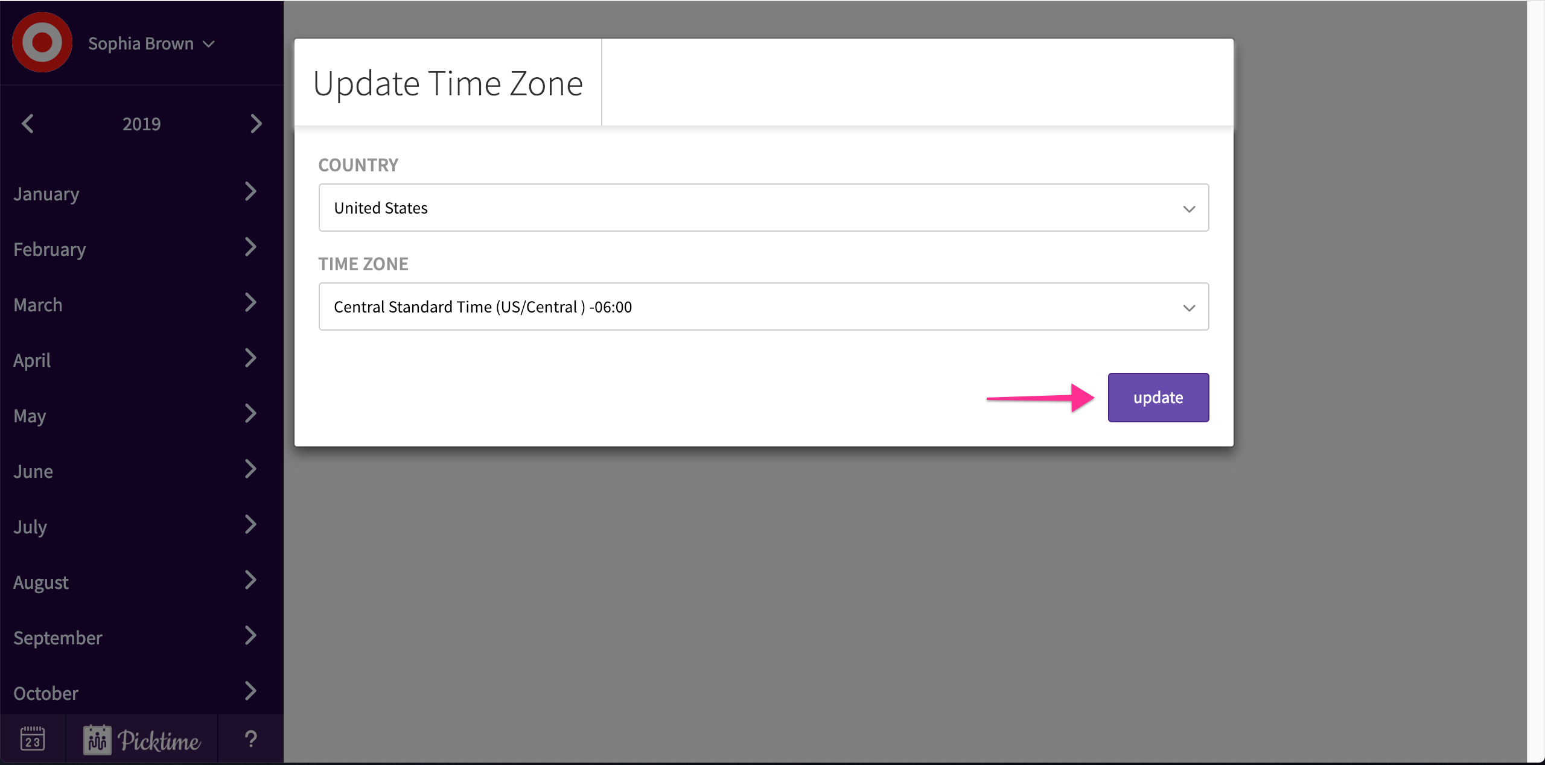1545x765 pixels.
Task: Open help question mark icon
Action: pyautogui.click(x=251, y=738)
